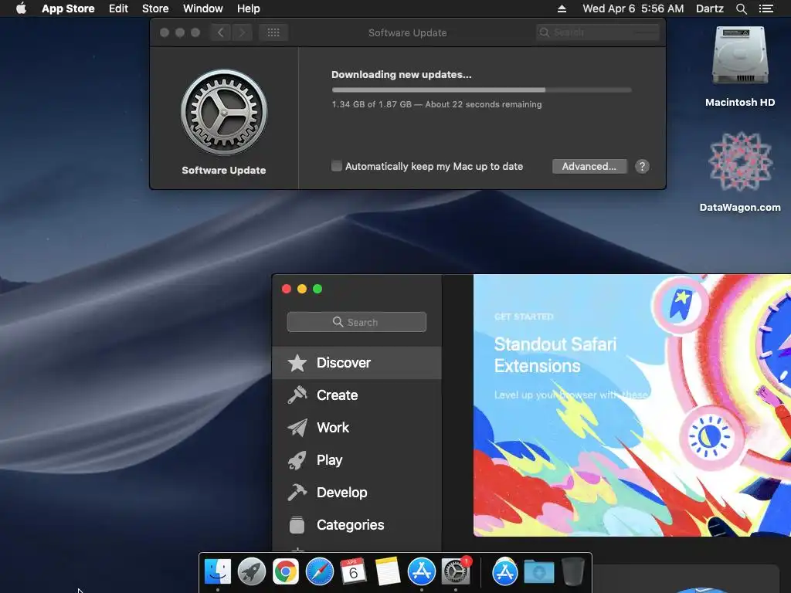Click "Downloading new updates..." text

click(x=402, y=75)
